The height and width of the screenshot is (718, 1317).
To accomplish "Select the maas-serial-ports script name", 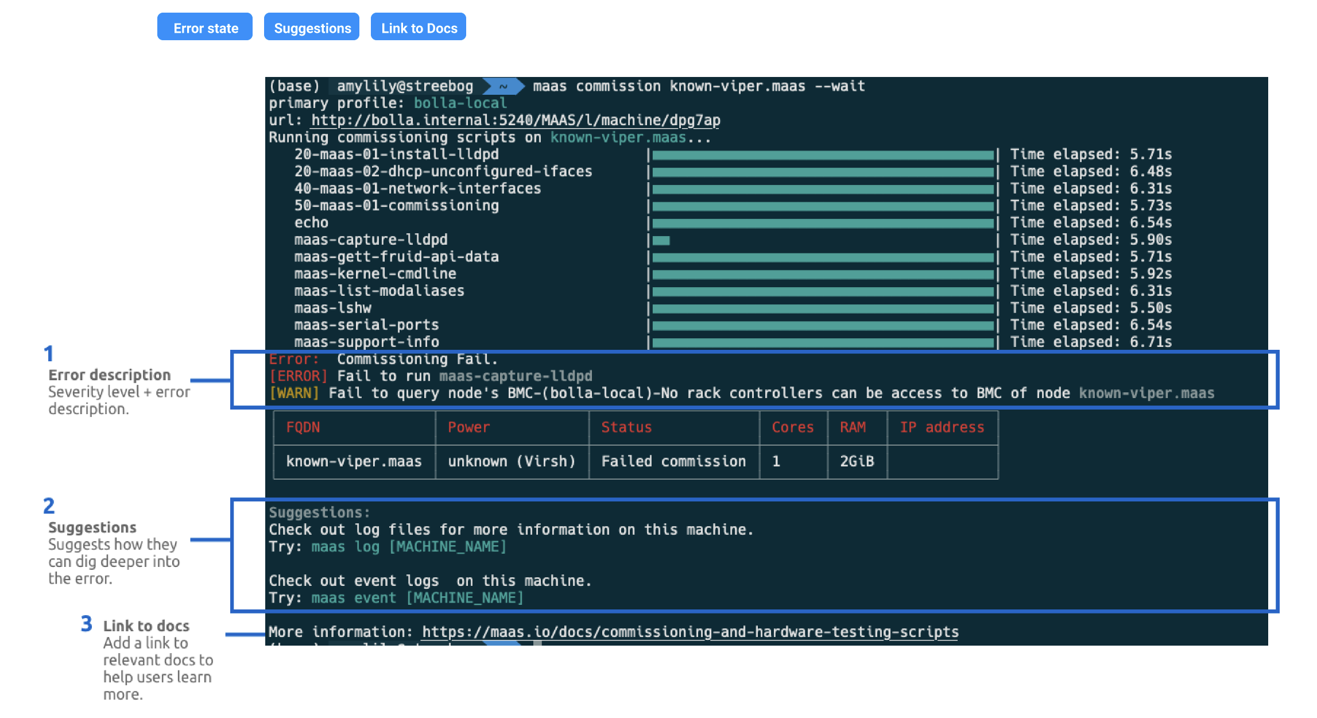I will click(x=367, y=325).
